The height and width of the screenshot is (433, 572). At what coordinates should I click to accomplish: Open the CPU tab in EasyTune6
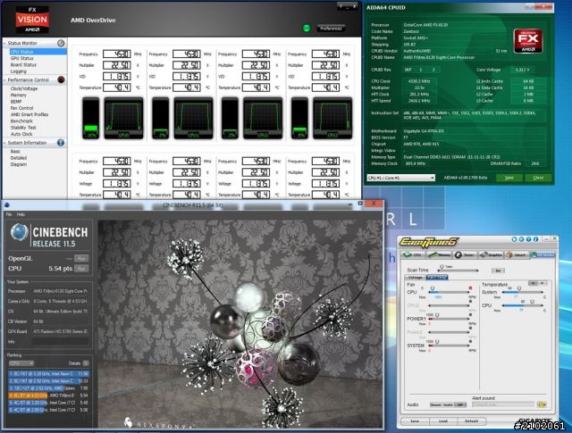[x=414, y=254]
